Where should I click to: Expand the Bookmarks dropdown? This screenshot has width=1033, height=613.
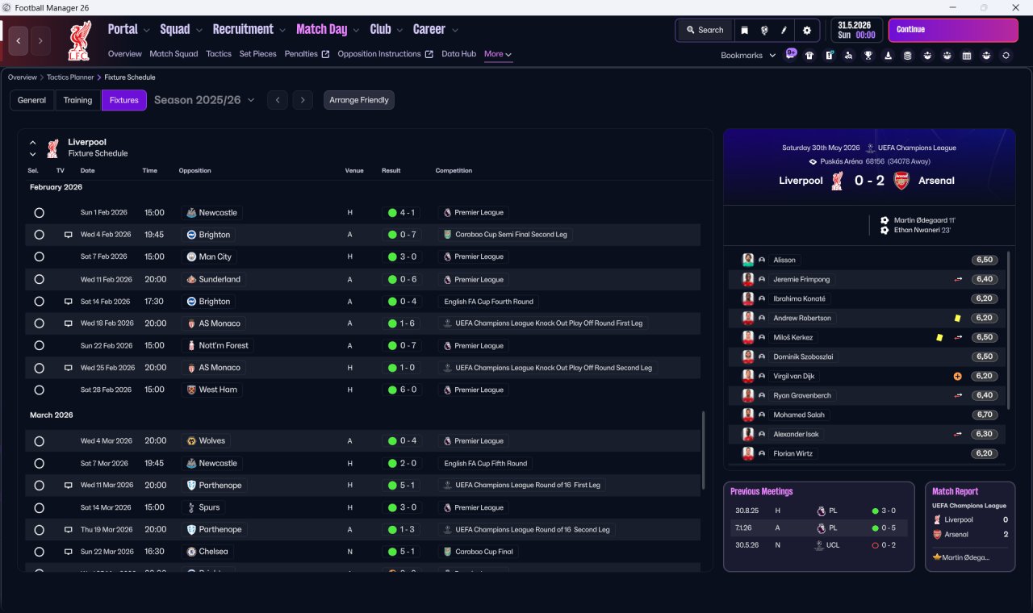[748, 56]
